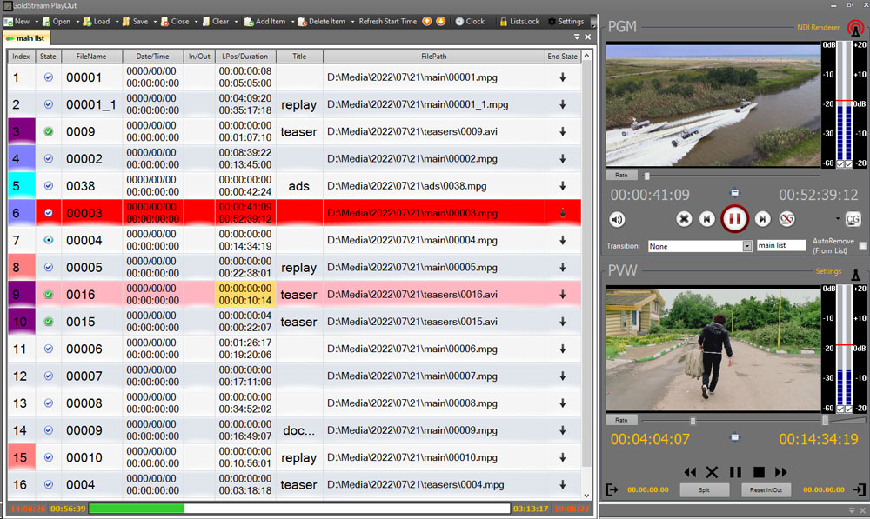Switch to the main list tab
Image resolution: width=870 pixels, height=519 pixels.
pos(26,38)
